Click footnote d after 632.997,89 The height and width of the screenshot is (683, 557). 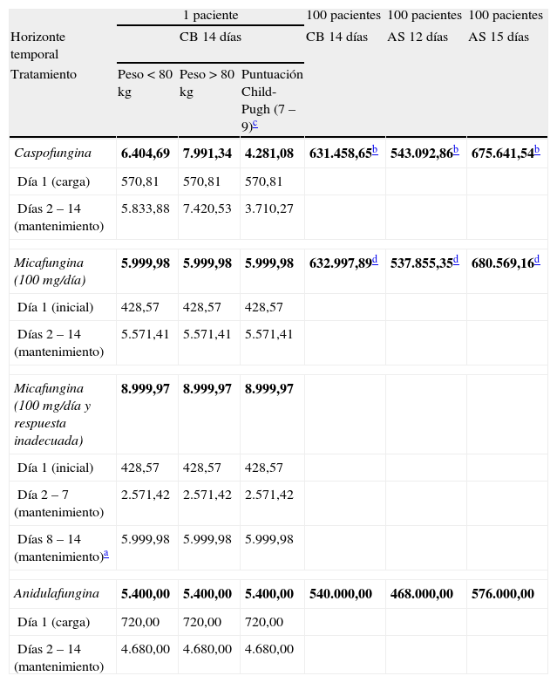click(375, 260)
